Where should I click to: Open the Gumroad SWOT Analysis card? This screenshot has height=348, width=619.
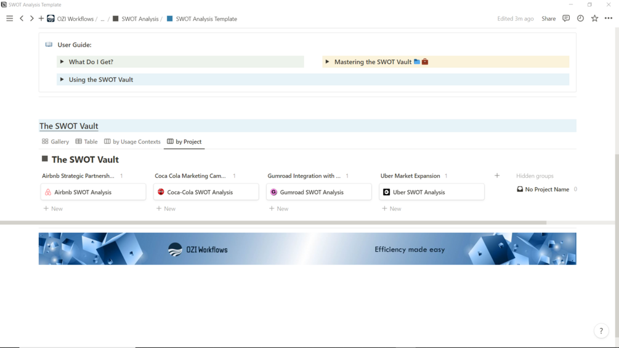pyautogui.click(x=319, y=192)
